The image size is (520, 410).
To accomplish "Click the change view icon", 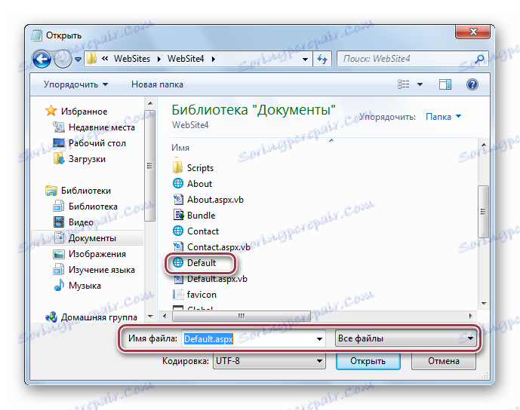I will [403, 84].
